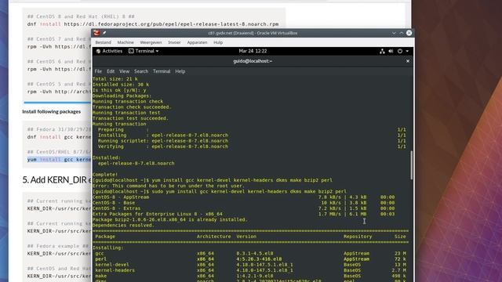
Task: Minimize the VirtualBox window with down chevron
Action: tap(394, 33)
